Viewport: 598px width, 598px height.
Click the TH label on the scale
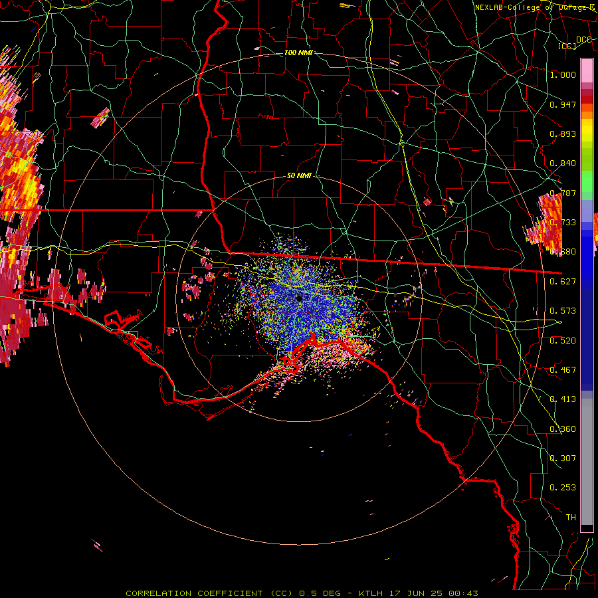(571, 518)
